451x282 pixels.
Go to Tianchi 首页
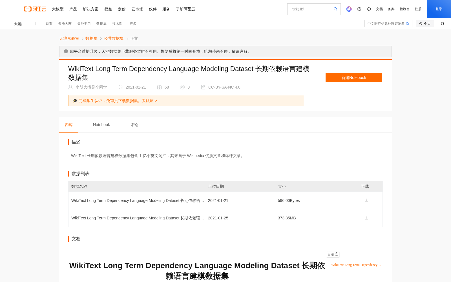pos(49,24)
